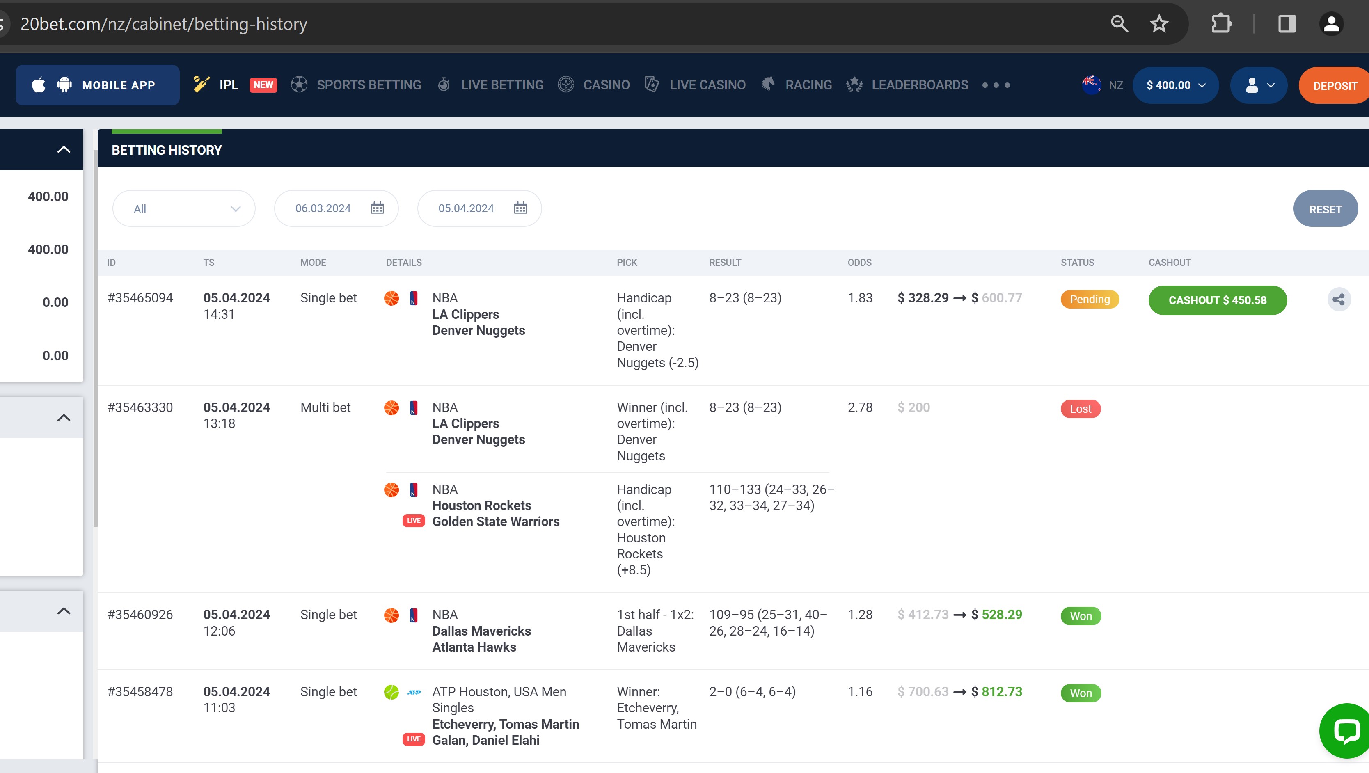Screen dimensions: 1369x773
Task: Click the ATP logo icon
Action: point(414,692)
